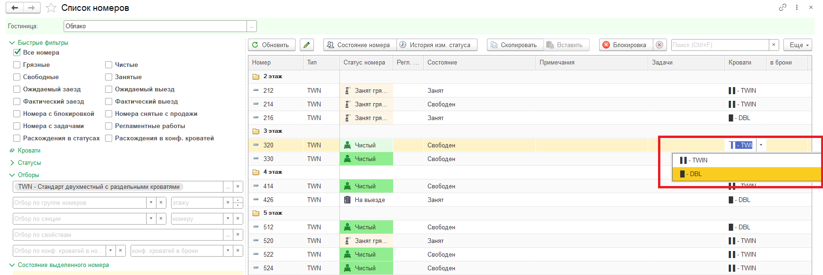Expand the 'Статусы' section
The height and width of the screenshot is (275, 823).
tap(12, 162)
